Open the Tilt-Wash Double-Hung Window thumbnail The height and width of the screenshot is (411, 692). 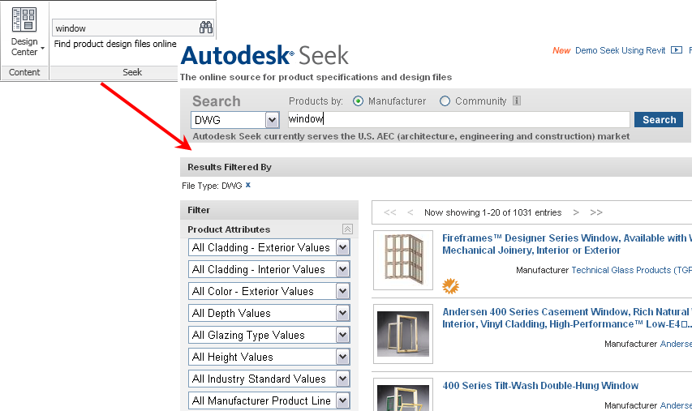coord(403,395)
